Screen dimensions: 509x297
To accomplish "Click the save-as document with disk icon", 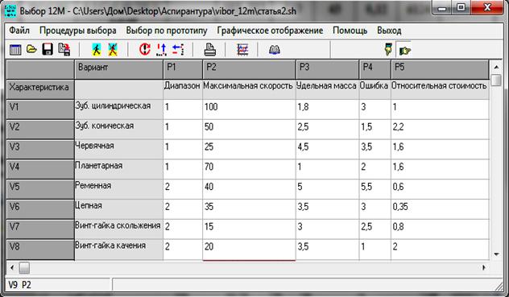I will (64, 49).
